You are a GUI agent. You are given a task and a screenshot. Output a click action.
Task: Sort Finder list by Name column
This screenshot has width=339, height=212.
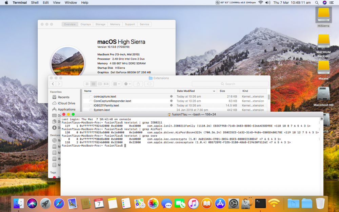128,91
